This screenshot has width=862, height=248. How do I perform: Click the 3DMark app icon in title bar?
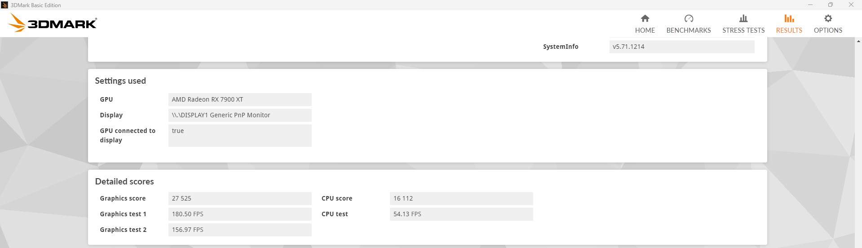4,5
